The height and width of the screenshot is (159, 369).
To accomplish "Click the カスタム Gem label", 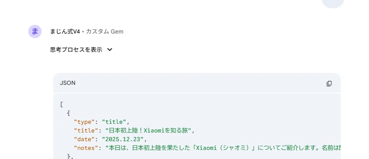I will (x=105, y=31).
